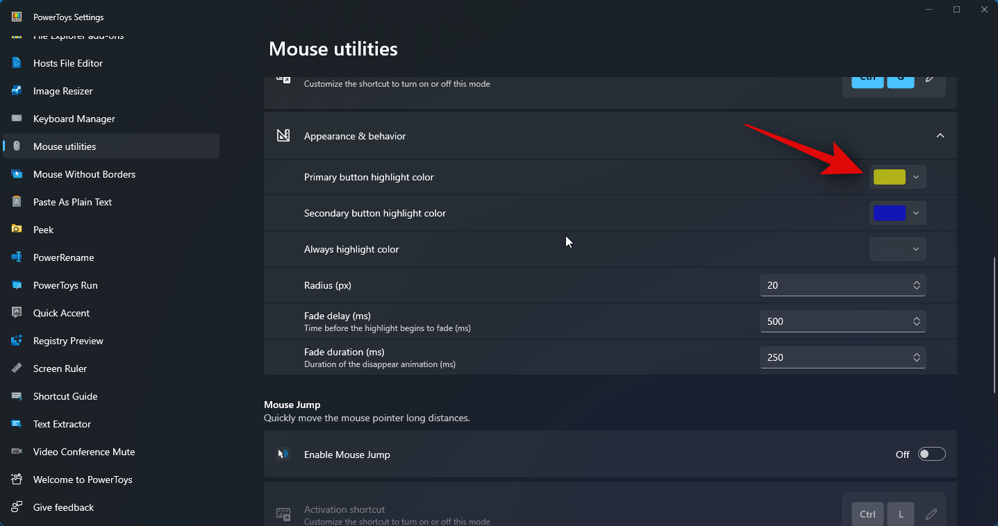Click the Fade delay spinner arrows
This screenshot has height=526, width=998.
pyautogui.click(x=916, y=321)
